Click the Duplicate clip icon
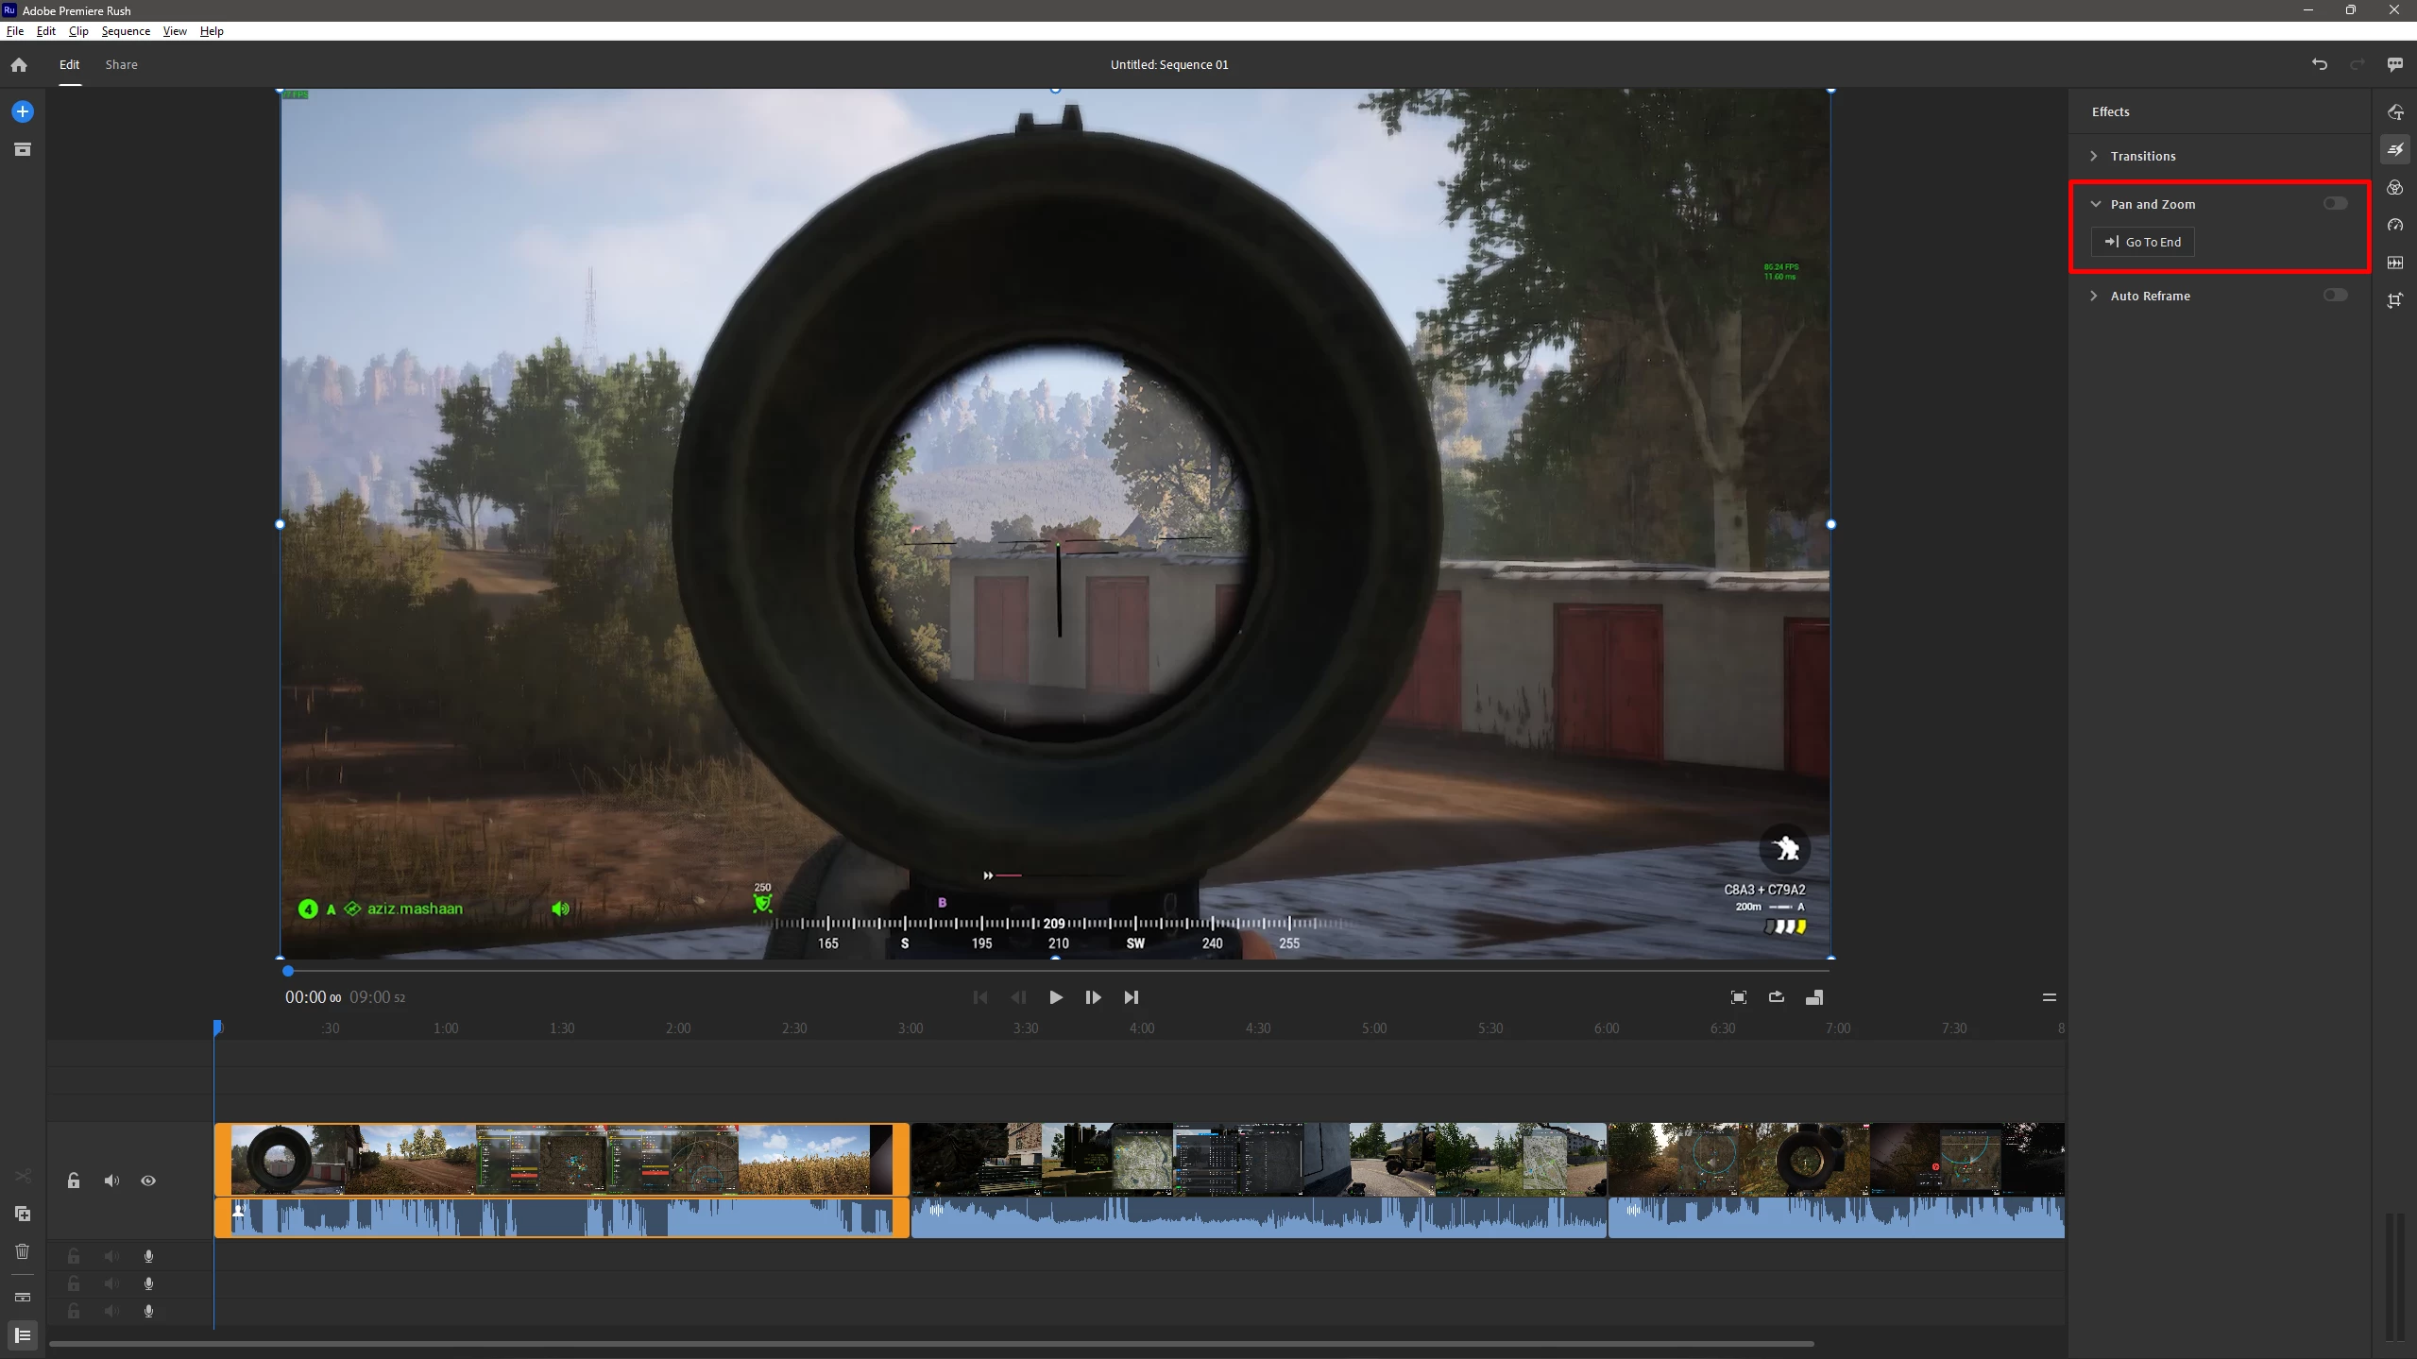Screen dimensions: 2417x1359 [23, 1214]
